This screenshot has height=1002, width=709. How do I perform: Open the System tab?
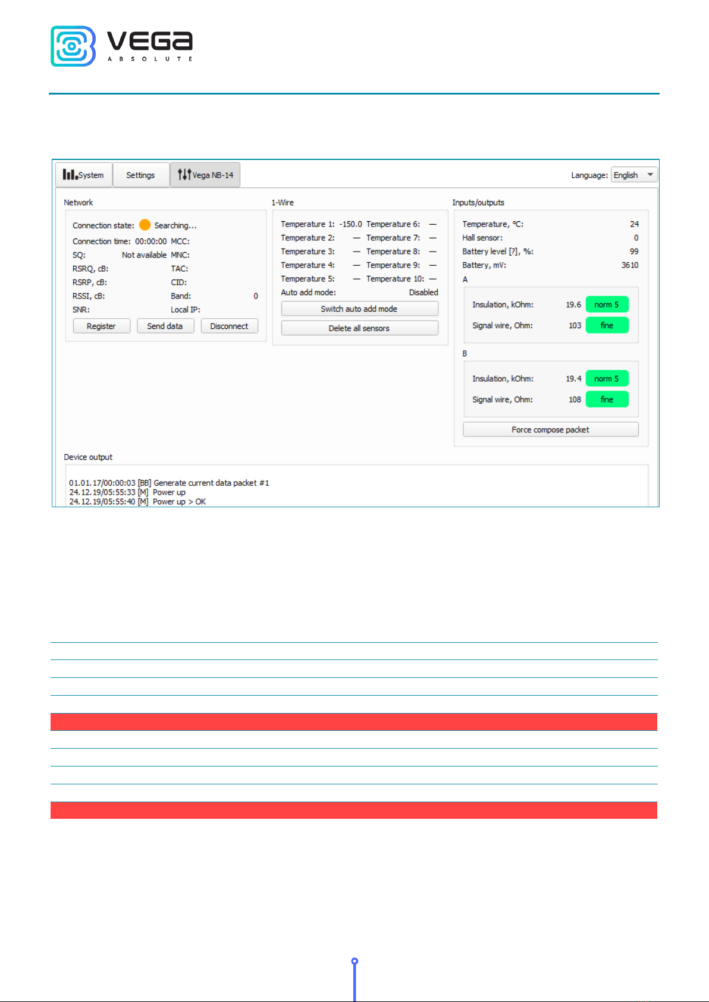coord(84,175)
